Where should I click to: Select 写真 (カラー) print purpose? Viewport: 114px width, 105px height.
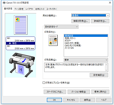click(x=86, y=38)
